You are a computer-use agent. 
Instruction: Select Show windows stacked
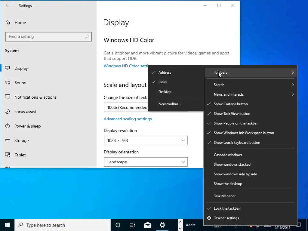[251, 165]
